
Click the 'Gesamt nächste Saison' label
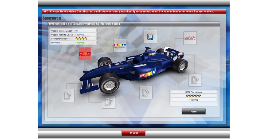[62, 35]
